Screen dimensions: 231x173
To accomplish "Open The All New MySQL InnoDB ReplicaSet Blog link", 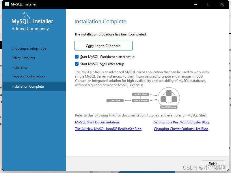I will tap(108, 129).
